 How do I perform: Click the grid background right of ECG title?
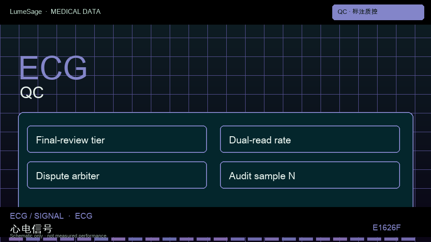247,69
